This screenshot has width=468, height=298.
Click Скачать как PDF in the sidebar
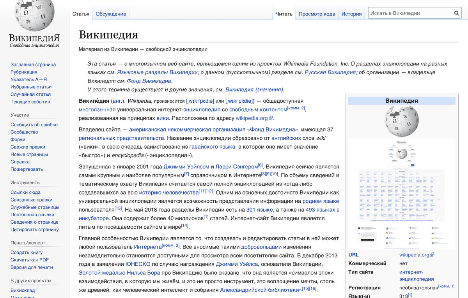(x=30, y=260)
